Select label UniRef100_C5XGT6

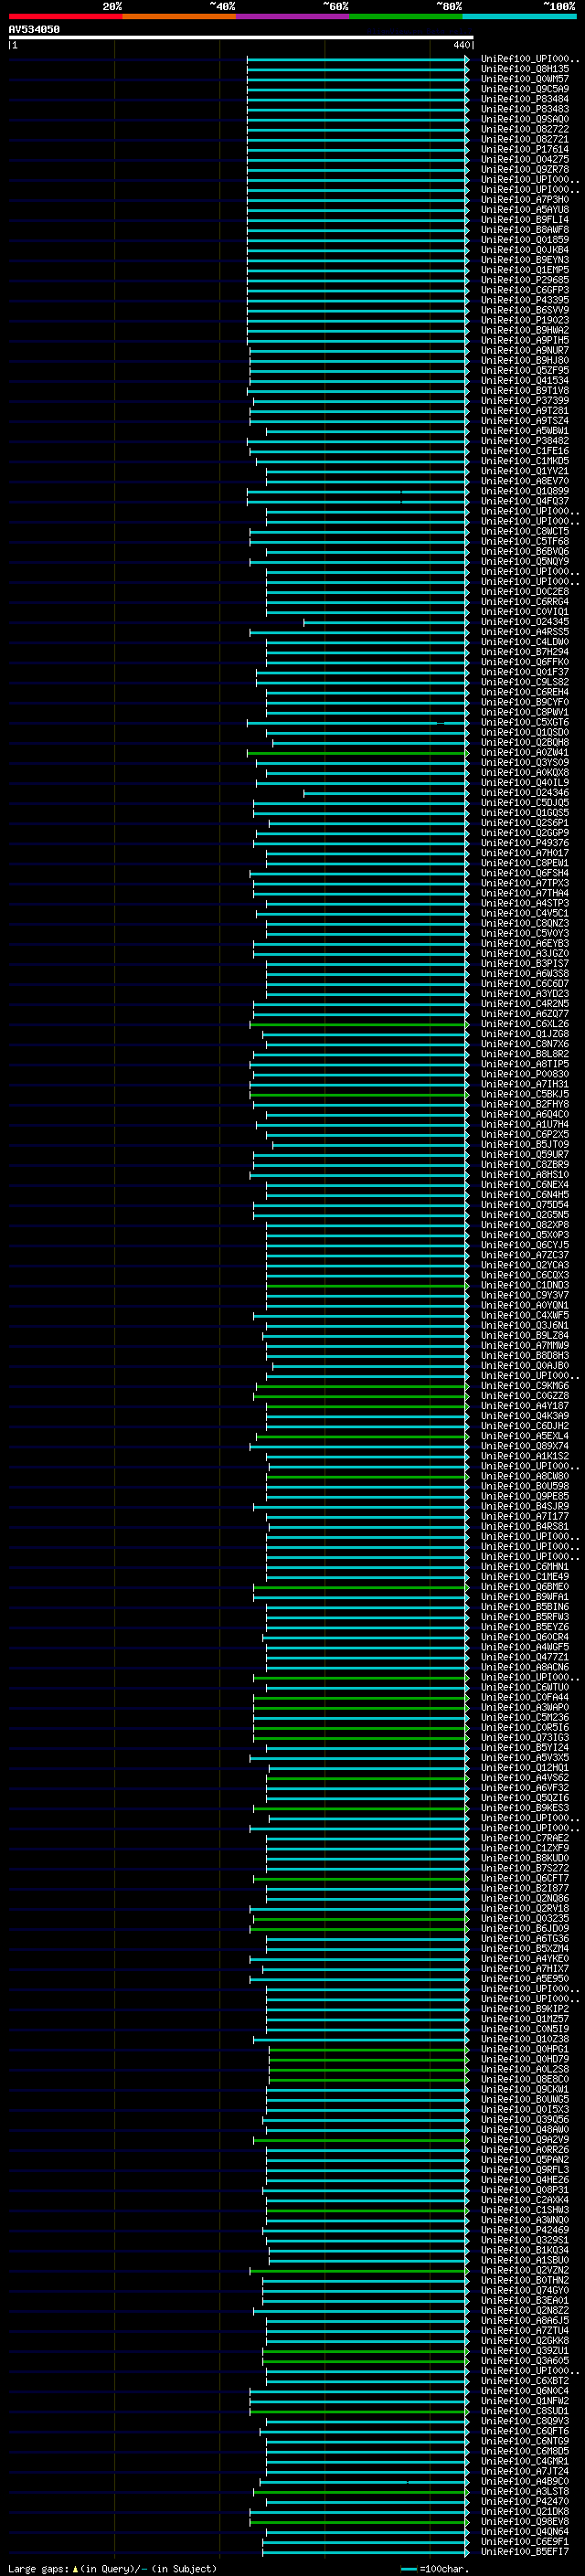(524, 722)
